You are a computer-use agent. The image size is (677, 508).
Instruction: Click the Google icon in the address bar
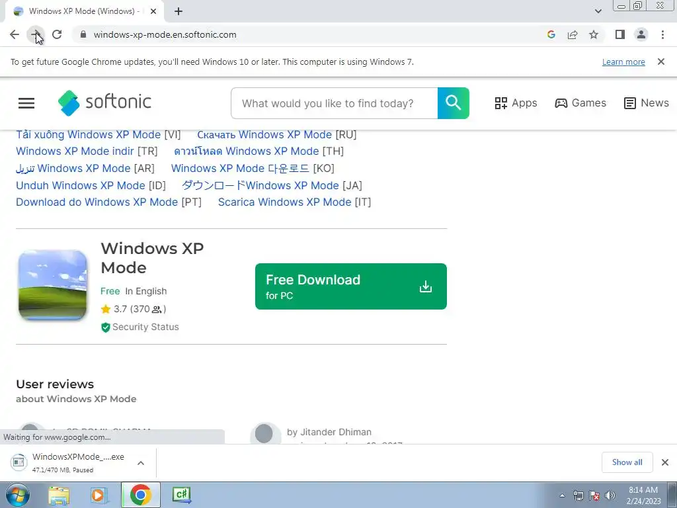point(551,34)
